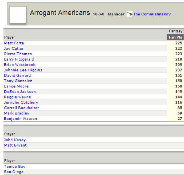Open John Kasay kicker link
The image size is (184, 175).
coord(15,140)
